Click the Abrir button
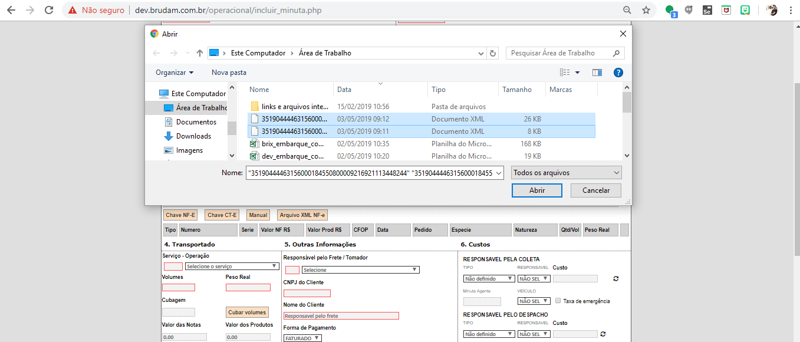Viewport: 800px width, 342px height. 537,190
